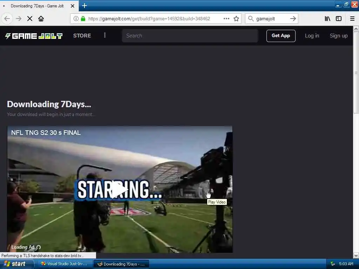359x269 pixels.
Task: Bookmark this page with the star icon
Action: tap(236, 19)
